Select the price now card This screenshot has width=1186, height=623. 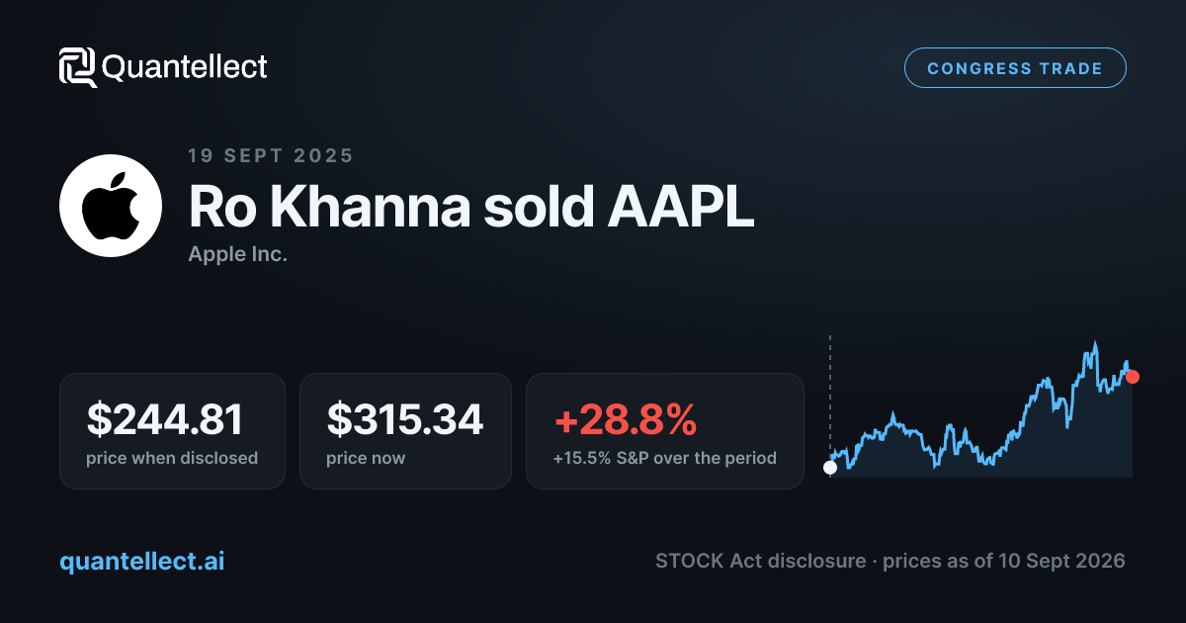405,430
